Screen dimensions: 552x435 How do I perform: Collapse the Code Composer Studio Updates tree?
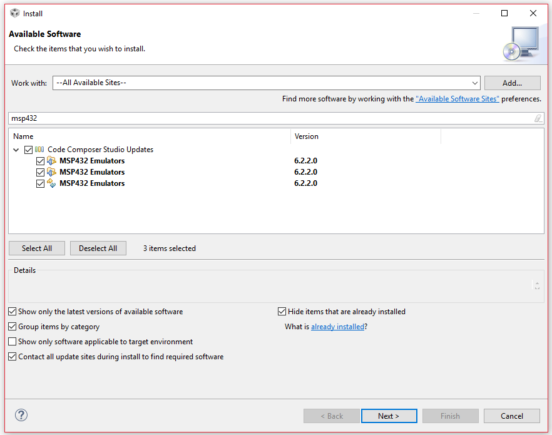tap(16, 149)
